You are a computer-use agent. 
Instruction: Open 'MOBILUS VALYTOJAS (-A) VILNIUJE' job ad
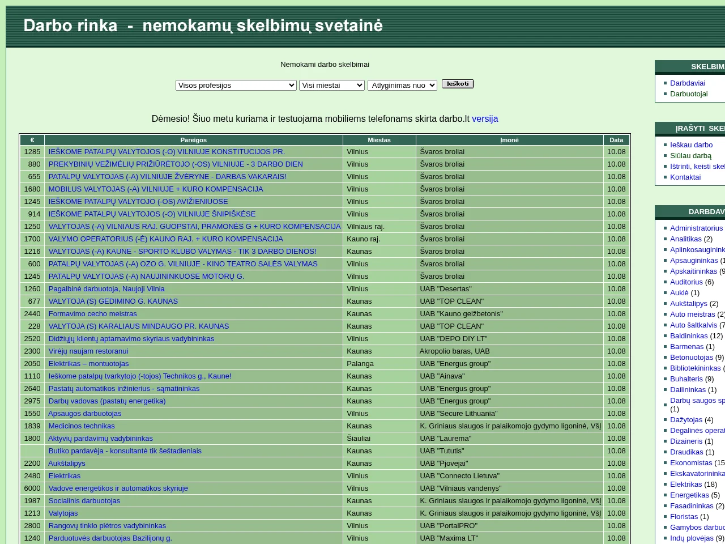[x=156, y=189]
